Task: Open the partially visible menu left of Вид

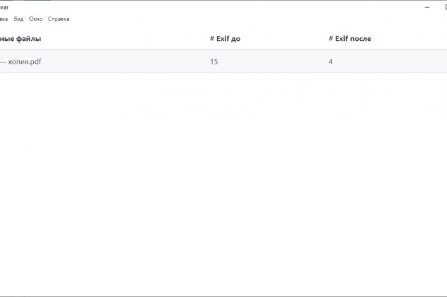Action: point(4,19)
